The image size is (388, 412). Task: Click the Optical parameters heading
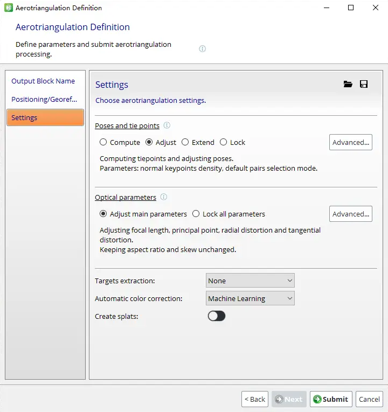coord(126,197)
